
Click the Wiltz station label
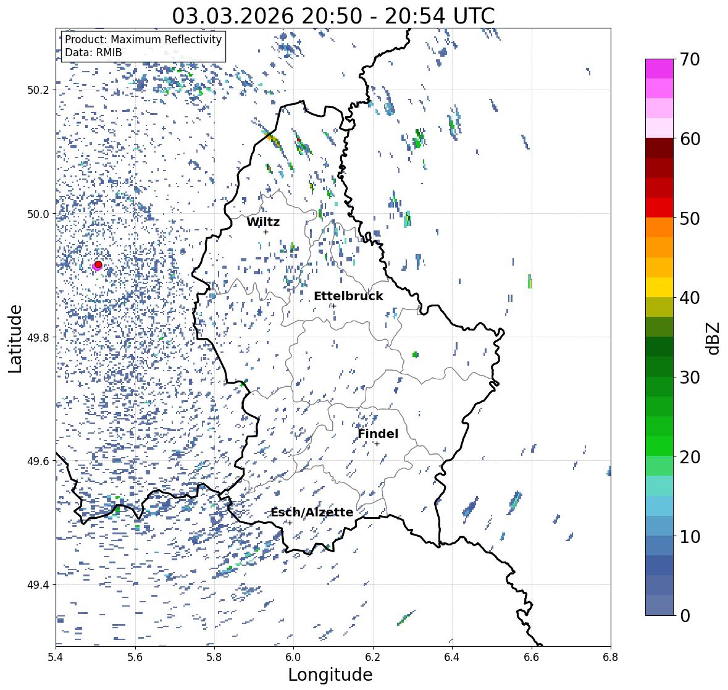tap(263, 222)
